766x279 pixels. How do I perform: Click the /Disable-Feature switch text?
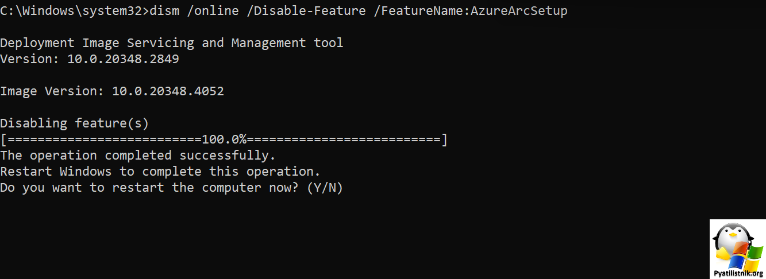coord(306,11)
